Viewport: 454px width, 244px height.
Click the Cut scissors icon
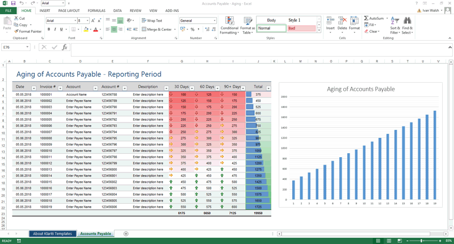[x=16, y=18]
